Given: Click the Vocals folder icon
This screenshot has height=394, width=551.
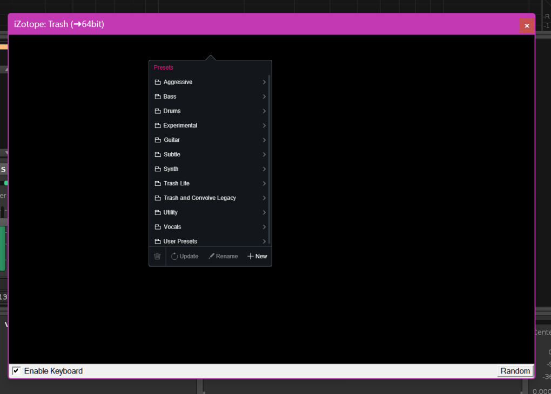Looking at the screenshot, I should click(158, 227).
